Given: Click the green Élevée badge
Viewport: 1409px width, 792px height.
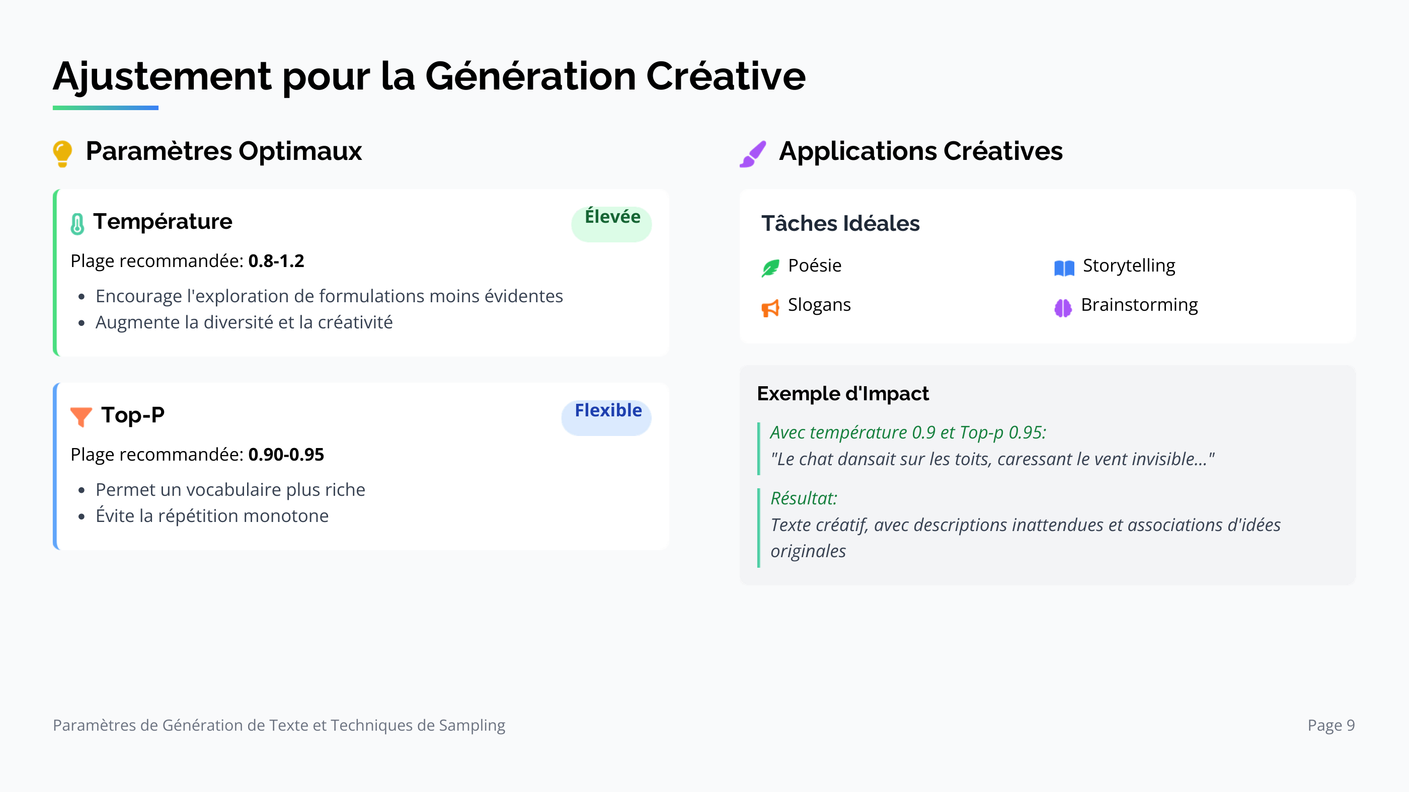Looking at the screenshot, I should 611,223.
